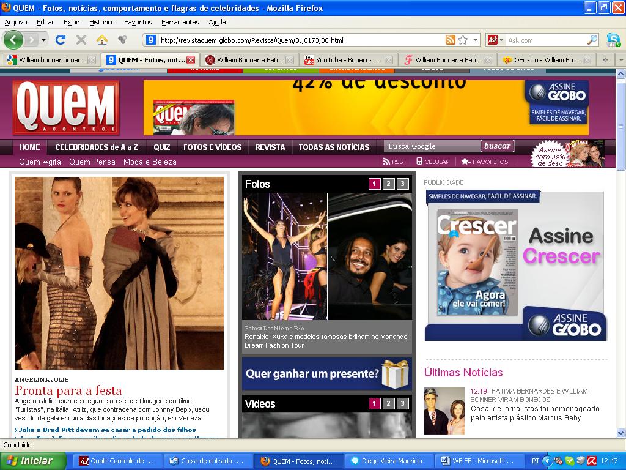Open the Pronta para a festa headline
This screenshot has width=626, height=470.
pyautogui.click(x=68, y=390)
